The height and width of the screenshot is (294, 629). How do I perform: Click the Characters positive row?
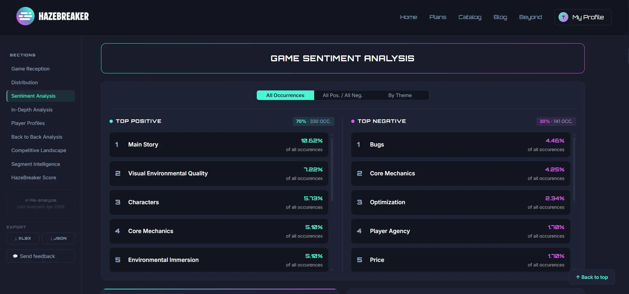click(219, 202)
